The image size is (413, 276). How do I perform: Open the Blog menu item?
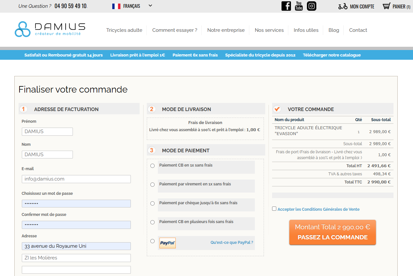point(334,30)
